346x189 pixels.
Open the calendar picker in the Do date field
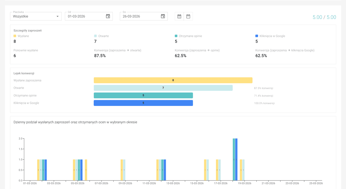click(x=163, y=16)
